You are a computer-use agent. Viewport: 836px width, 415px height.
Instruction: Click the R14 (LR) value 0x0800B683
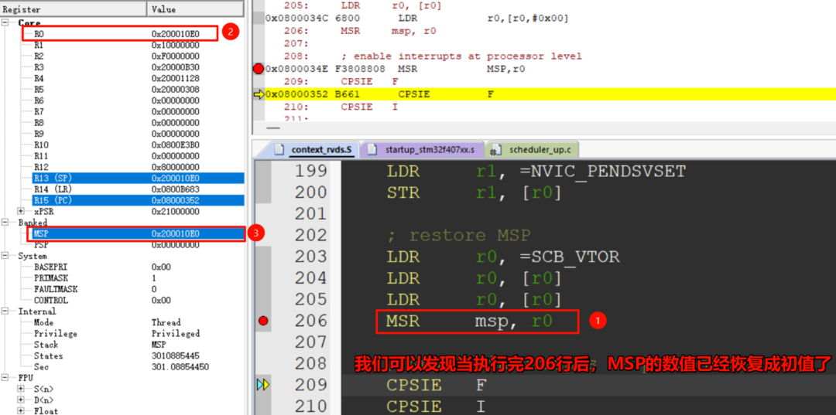175,189
